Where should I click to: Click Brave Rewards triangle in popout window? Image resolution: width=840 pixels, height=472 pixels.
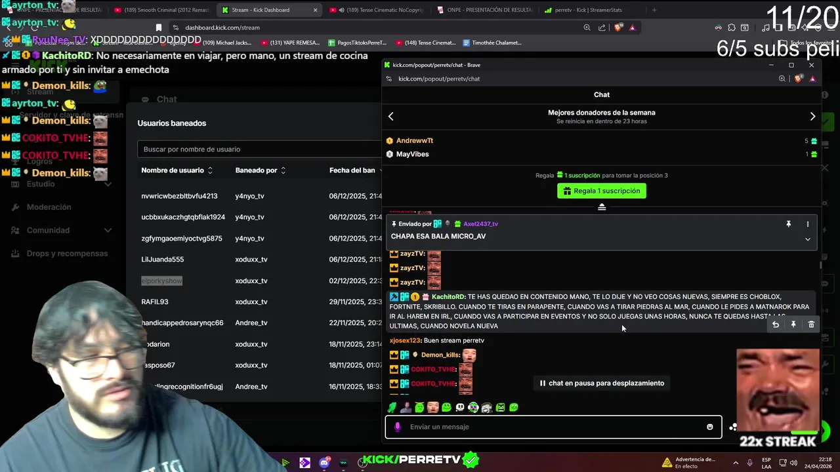pos(812,79)
